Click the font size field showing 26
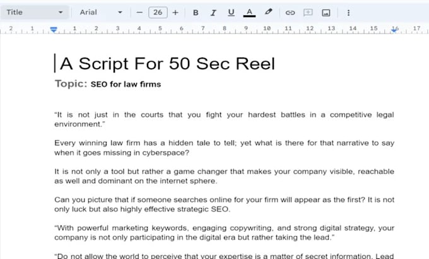 157,12
